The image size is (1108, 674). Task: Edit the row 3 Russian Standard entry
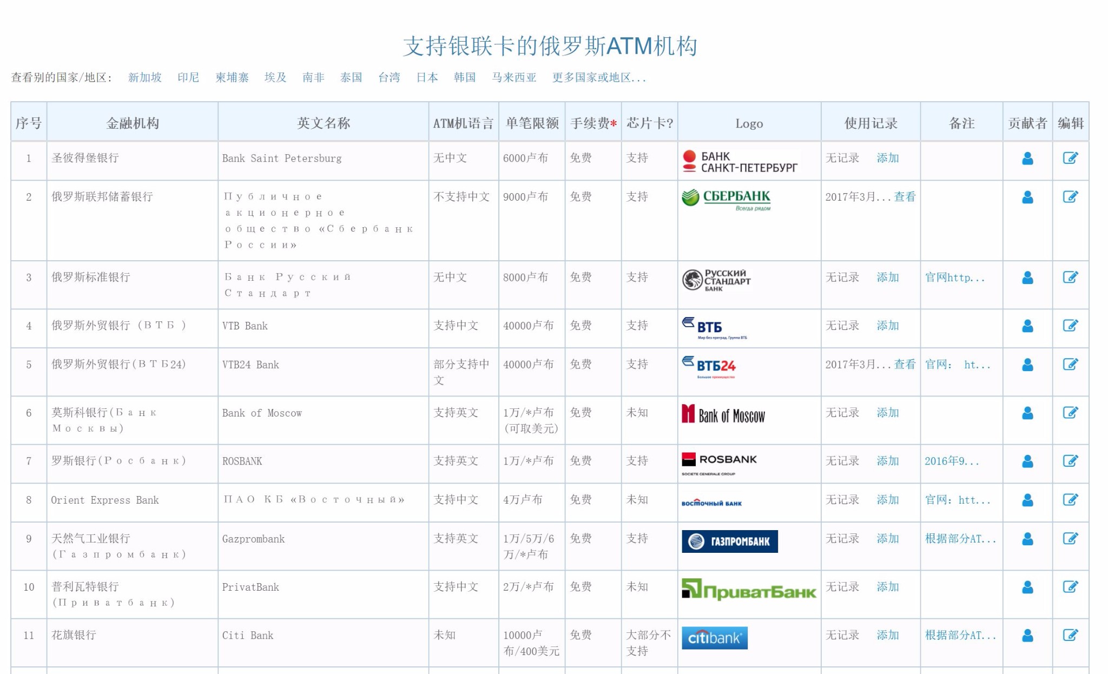click(x=1070, y=277)
